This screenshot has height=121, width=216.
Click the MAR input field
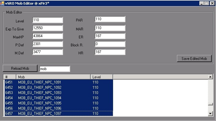pos(110,28)
